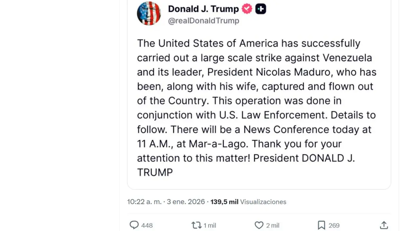Image resolution: width=412 pixels, height=231 pixels.
Task: Click the TRUMP signature line in the post
Action: click(x=155, y=172)
